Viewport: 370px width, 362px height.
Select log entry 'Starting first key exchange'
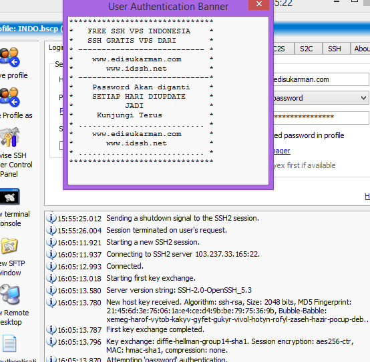click(151, 279)
